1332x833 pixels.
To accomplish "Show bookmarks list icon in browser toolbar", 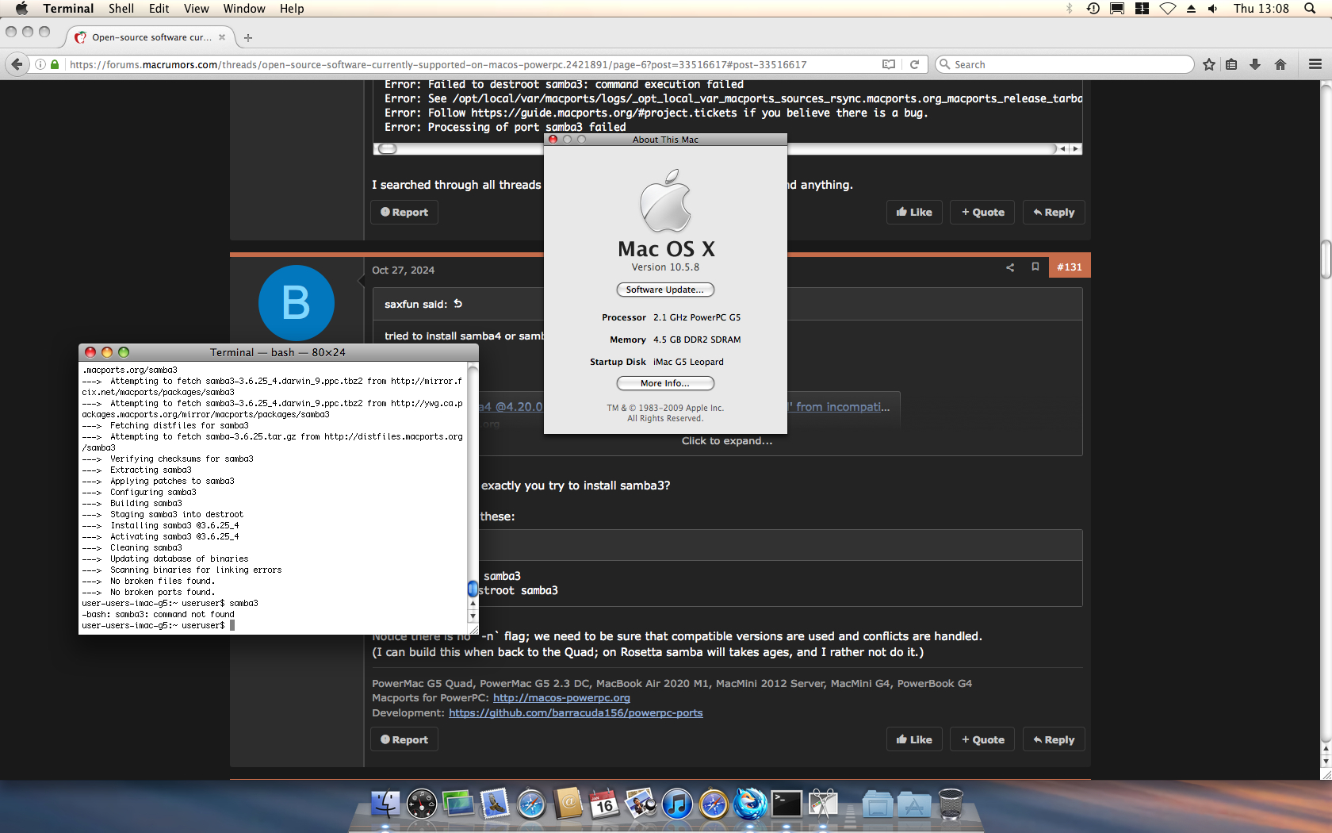I will point(1231,64).
